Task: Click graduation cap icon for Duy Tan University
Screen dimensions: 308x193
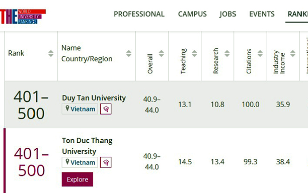Action: pos(106,109)
